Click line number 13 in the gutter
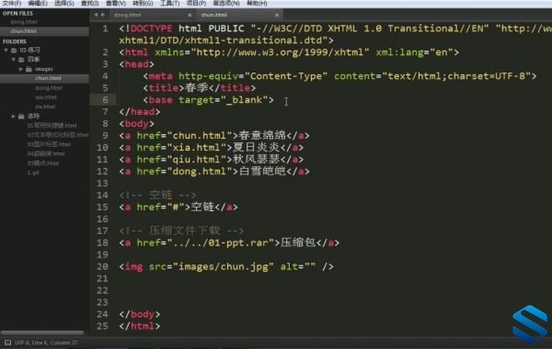 coord(102,183)
